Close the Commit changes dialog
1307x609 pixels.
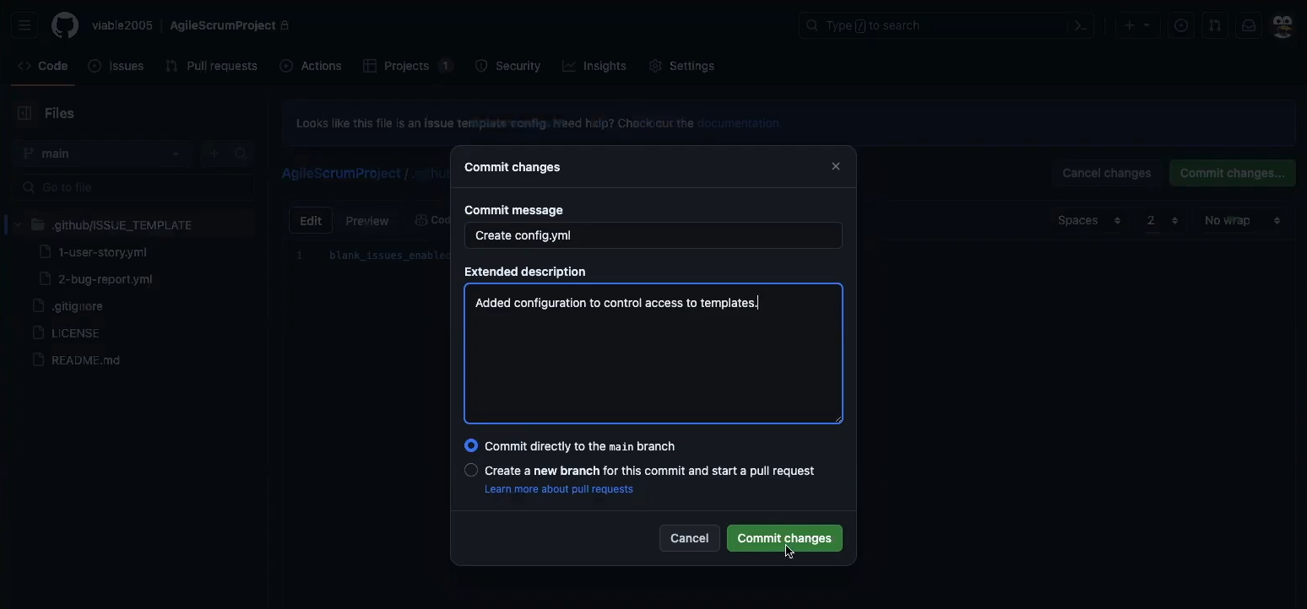[835, 166]
